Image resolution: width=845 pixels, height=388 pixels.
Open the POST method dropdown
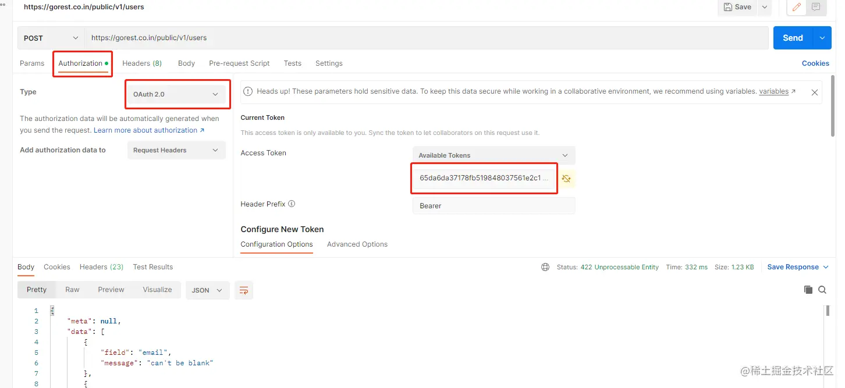click(x=51, y=38)
